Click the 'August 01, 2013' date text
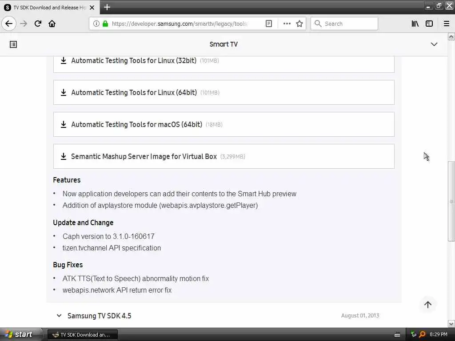This screenshot has height=341, width=455. 360,316
